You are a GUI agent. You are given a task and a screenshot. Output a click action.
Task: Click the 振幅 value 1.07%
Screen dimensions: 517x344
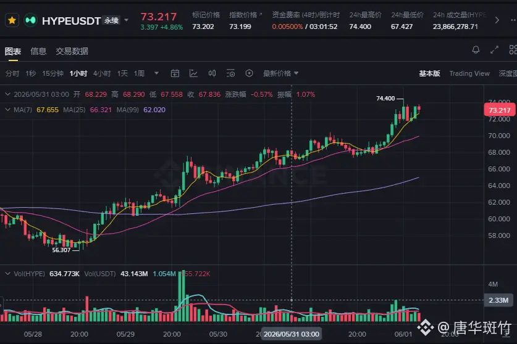(x=305, y=94)
